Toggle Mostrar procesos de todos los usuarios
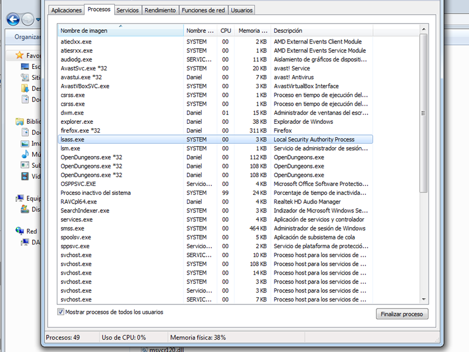 pos(61,312)
